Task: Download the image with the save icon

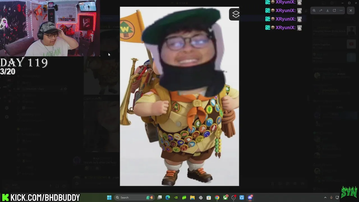Action: click(x=328, y=10)
